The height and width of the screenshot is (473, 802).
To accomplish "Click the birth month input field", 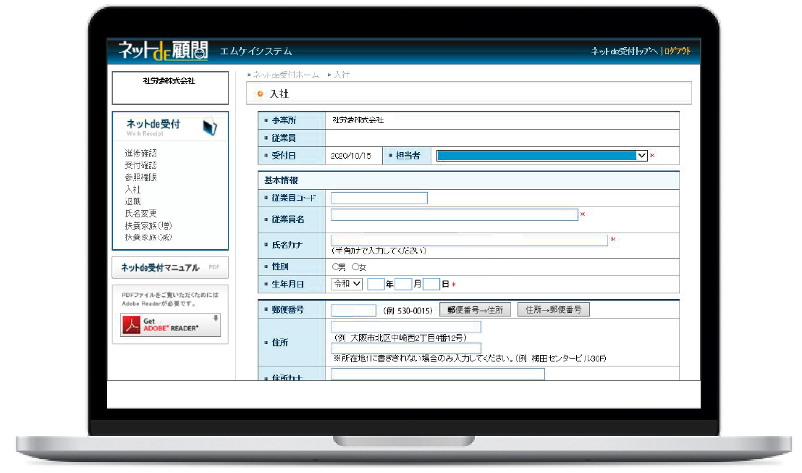I will click(404, 284).
